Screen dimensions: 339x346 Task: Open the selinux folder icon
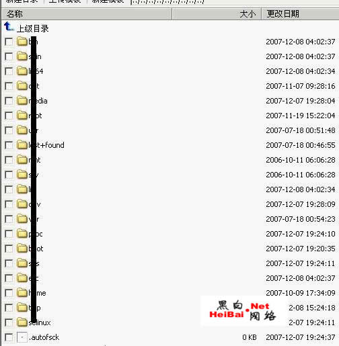click(x=22, y=322)
